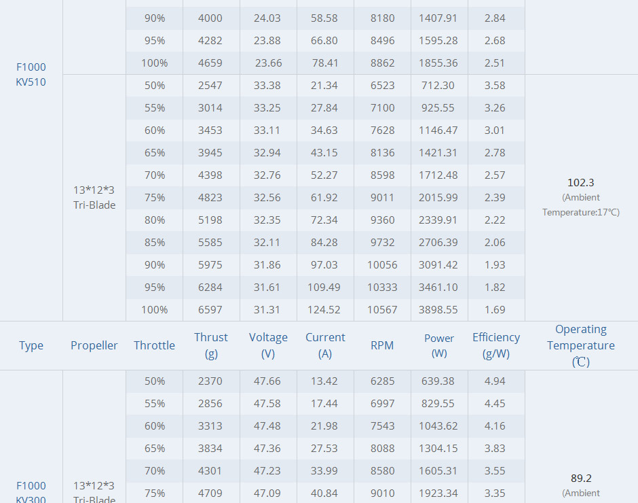Screen dimensions: 638x503
Task: Click the 4.94 efficiency value cell
Action: tap(495, 381)
